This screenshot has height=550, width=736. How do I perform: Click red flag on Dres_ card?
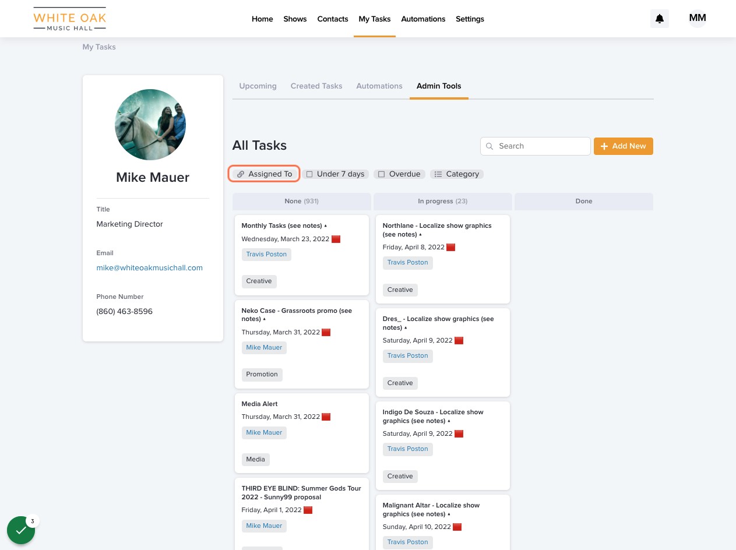point(459,340)
